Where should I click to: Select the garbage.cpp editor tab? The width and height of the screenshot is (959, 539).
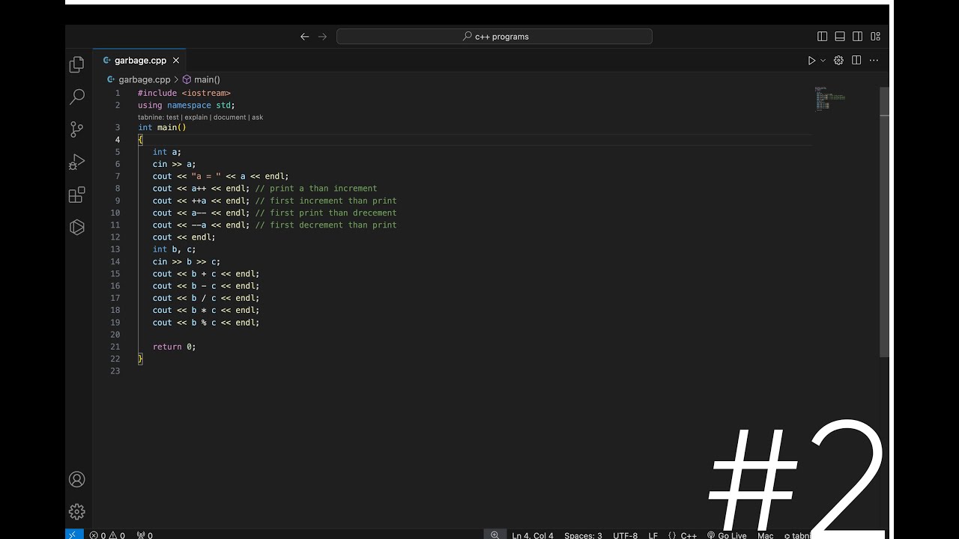click(x=139, y=61)
